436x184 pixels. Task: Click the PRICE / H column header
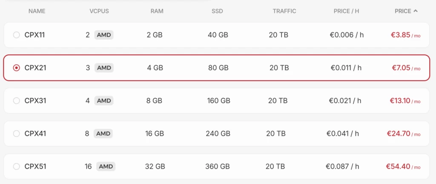point(346,11)
